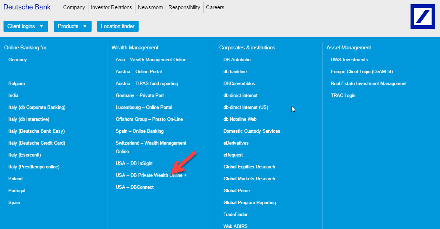The image size is (440, 229).
Task: Click the Online Banking for... heading
Action: pyautogui.click(x=27, y=48)
